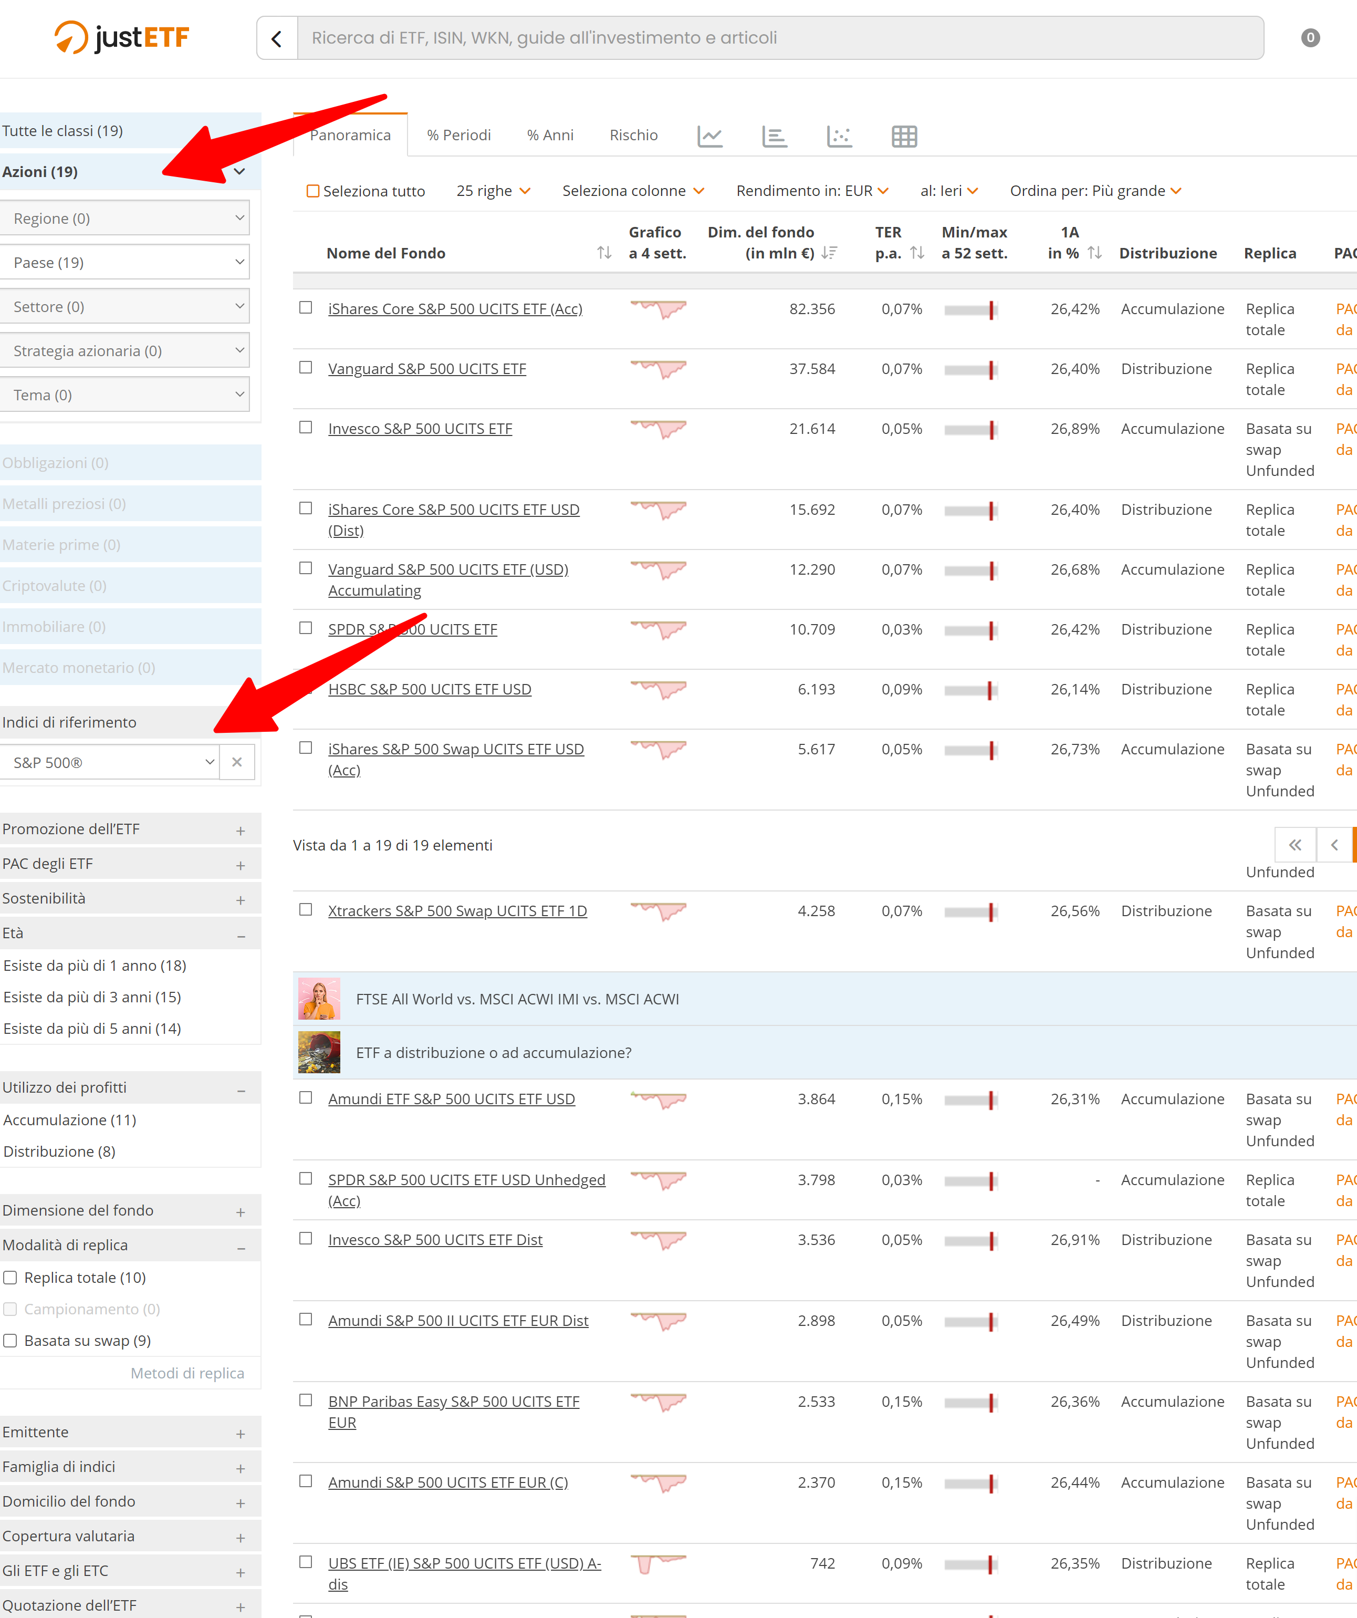
Task: Open FTSE All World vs MSCI article thumbnail
Action: coord(319,999)
